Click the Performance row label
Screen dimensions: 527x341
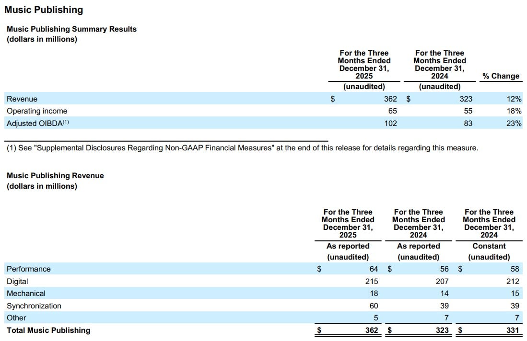coord(28,269)
